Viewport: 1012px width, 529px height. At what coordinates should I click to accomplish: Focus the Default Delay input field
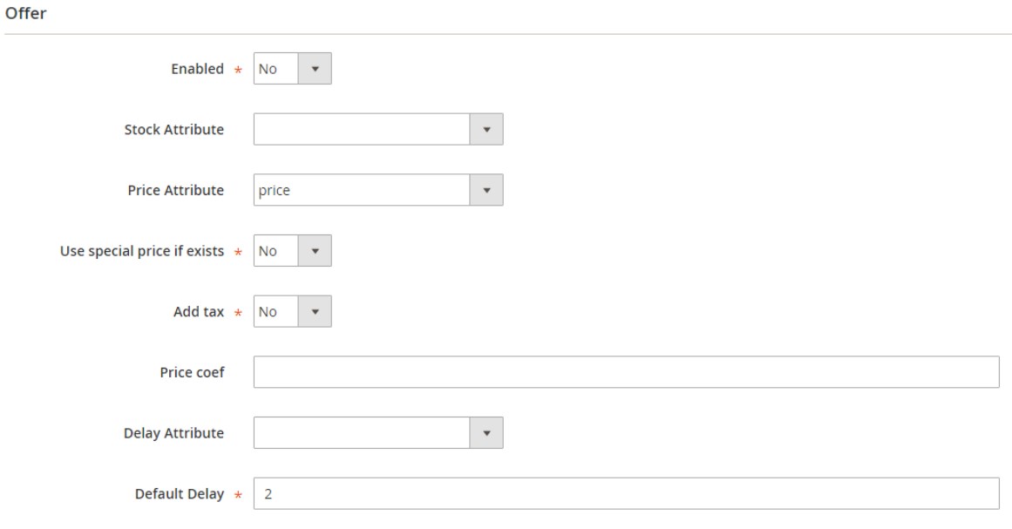click(x=625, y=493)
